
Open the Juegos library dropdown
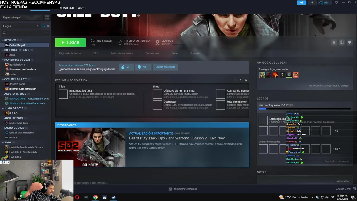(x=21, y=26)
